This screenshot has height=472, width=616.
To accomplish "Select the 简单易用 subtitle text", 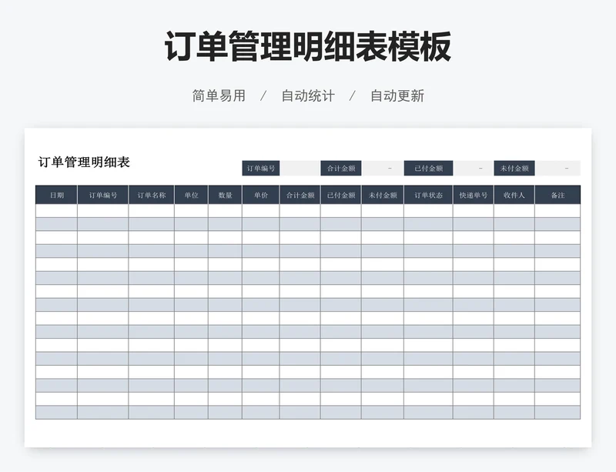I will coord(219,95).
